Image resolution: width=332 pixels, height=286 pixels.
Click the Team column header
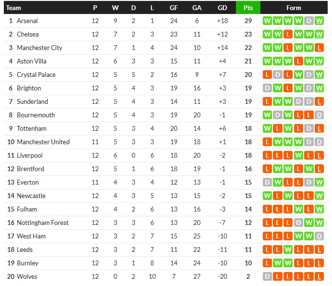14,8
